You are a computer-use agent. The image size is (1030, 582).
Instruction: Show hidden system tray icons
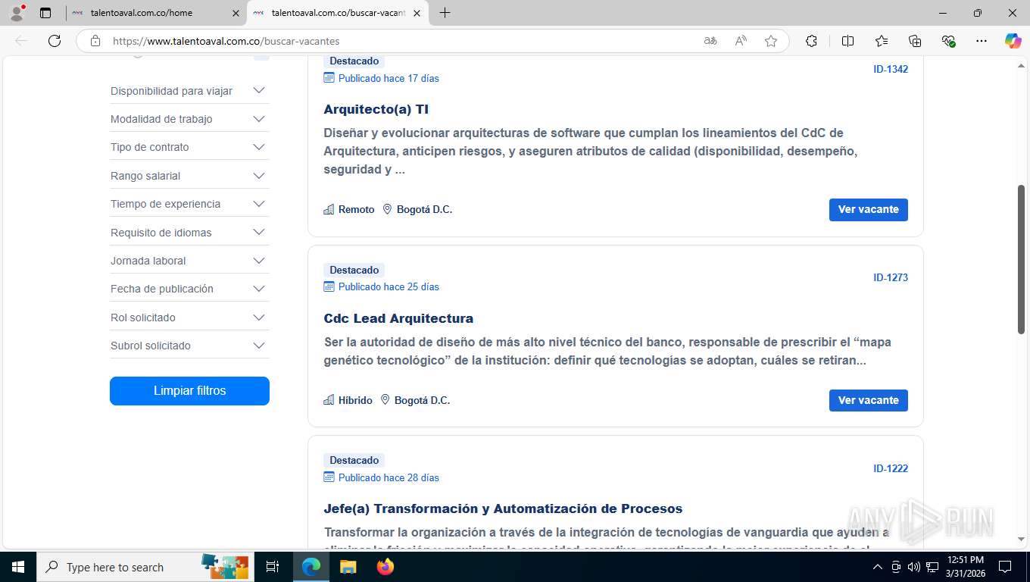pyautogui.click(x=878, y=567)
